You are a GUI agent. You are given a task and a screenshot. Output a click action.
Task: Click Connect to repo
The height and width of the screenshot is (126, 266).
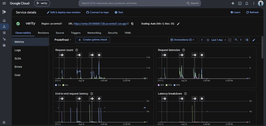tap(98, 13)
